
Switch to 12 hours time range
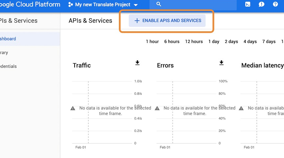click(x=194, y=41)
